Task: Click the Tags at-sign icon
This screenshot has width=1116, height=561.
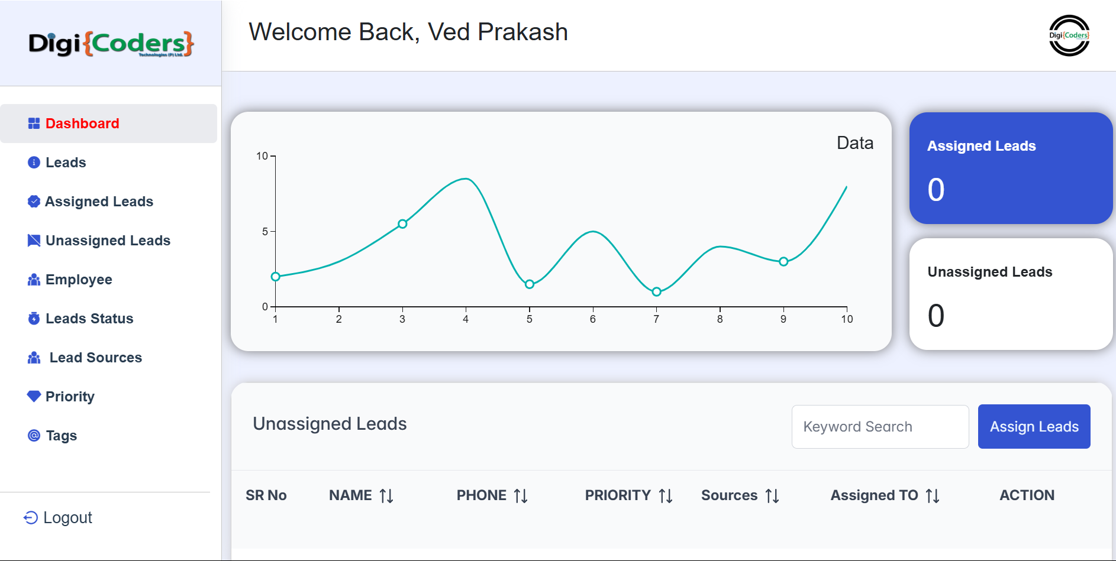Action: tap(34, 436)
